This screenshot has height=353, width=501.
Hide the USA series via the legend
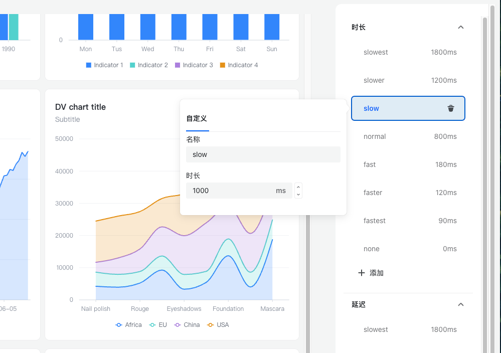[218, 325]
